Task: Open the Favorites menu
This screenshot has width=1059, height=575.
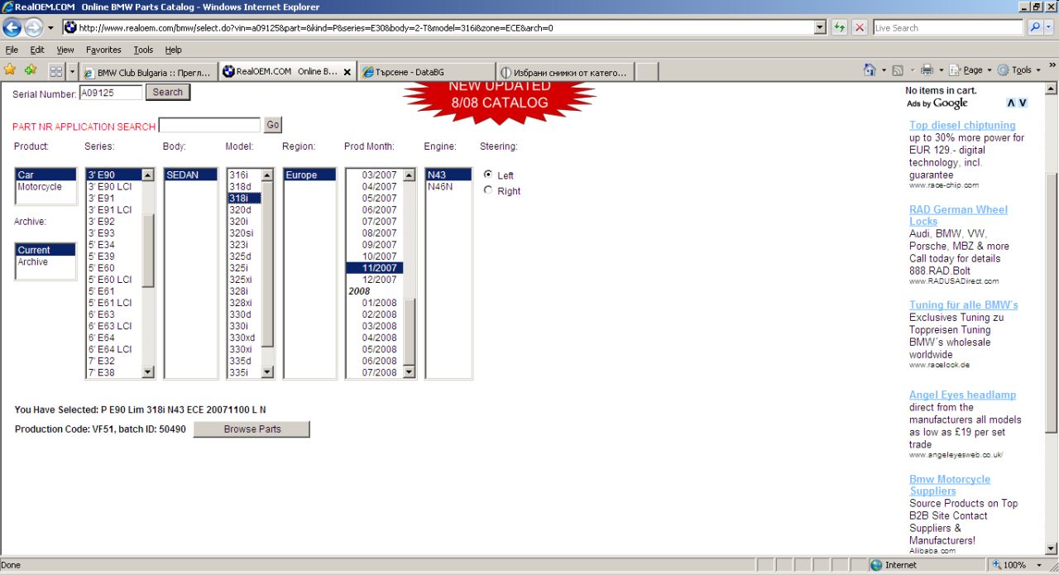Action: (103, 50)
